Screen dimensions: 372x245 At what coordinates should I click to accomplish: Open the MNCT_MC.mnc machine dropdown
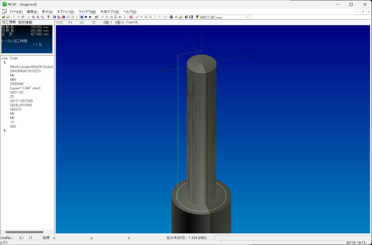[247, 17]
